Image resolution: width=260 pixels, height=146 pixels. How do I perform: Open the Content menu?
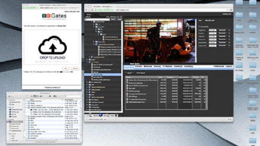[x=138, y=66]
